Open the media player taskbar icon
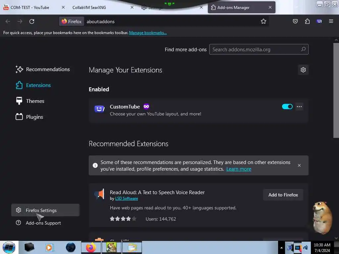This screenshot has height=254, width=339. tap(49, 247)
